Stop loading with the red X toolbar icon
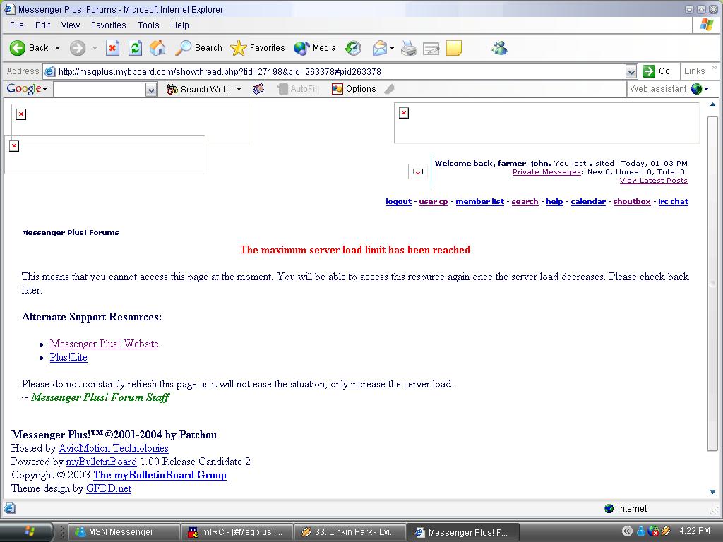723x542 pixels. [x=112, y=48]
